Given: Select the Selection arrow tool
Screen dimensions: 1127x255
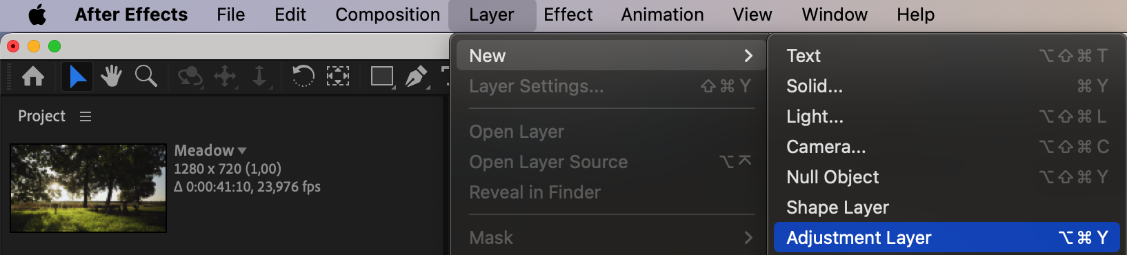Looking at the screenshot, I should point(78,76).
